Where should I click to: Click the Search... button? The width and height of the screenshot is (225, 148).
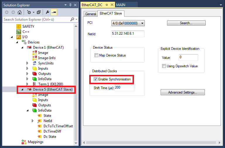186,23
